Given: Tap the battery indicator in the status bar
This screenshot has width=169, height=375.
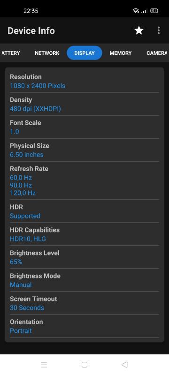Looking at the screenshot, I should (x=154, y=11).
